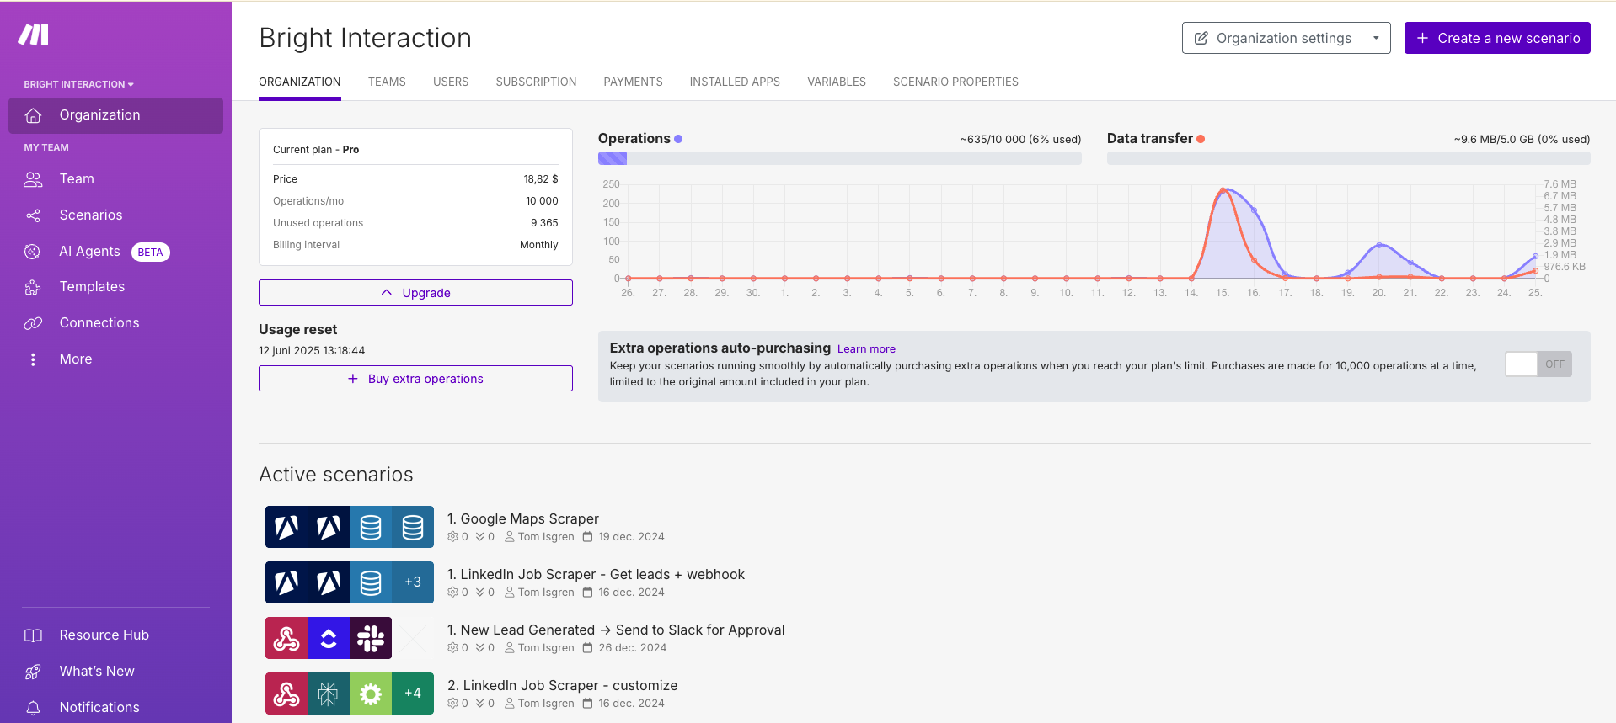The height and width of the screenshot is (723, 1616).
Task: Open LinkedIn Job Scraper Get leads scenario
Action: tap(596, 575)
